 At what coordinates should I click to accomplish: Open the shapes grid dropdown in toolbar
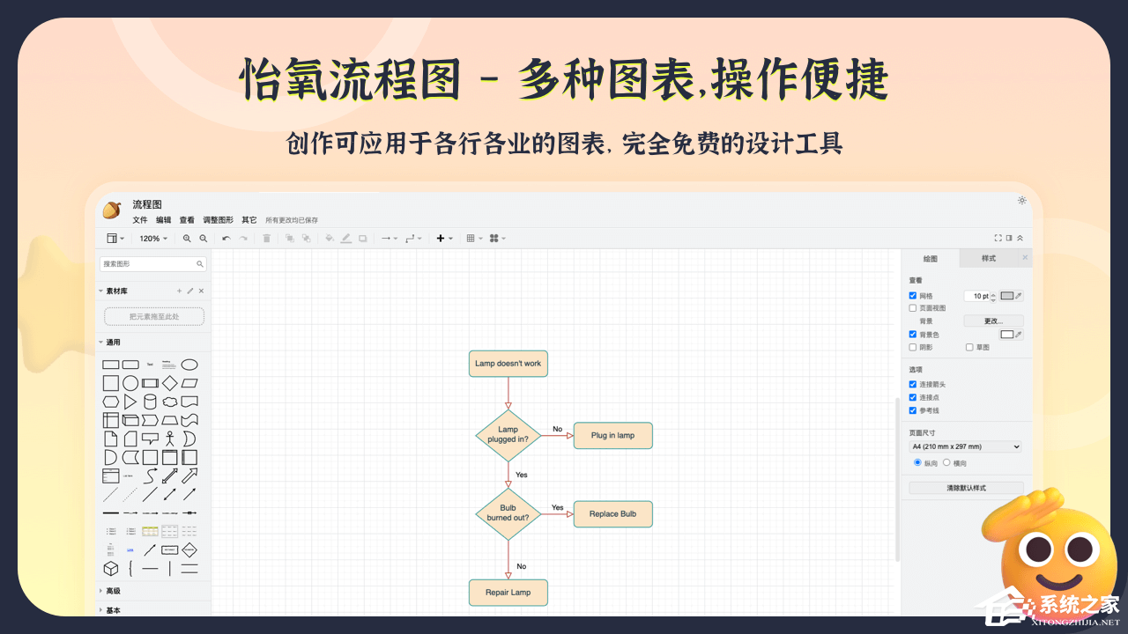click(x=498, y=239)
